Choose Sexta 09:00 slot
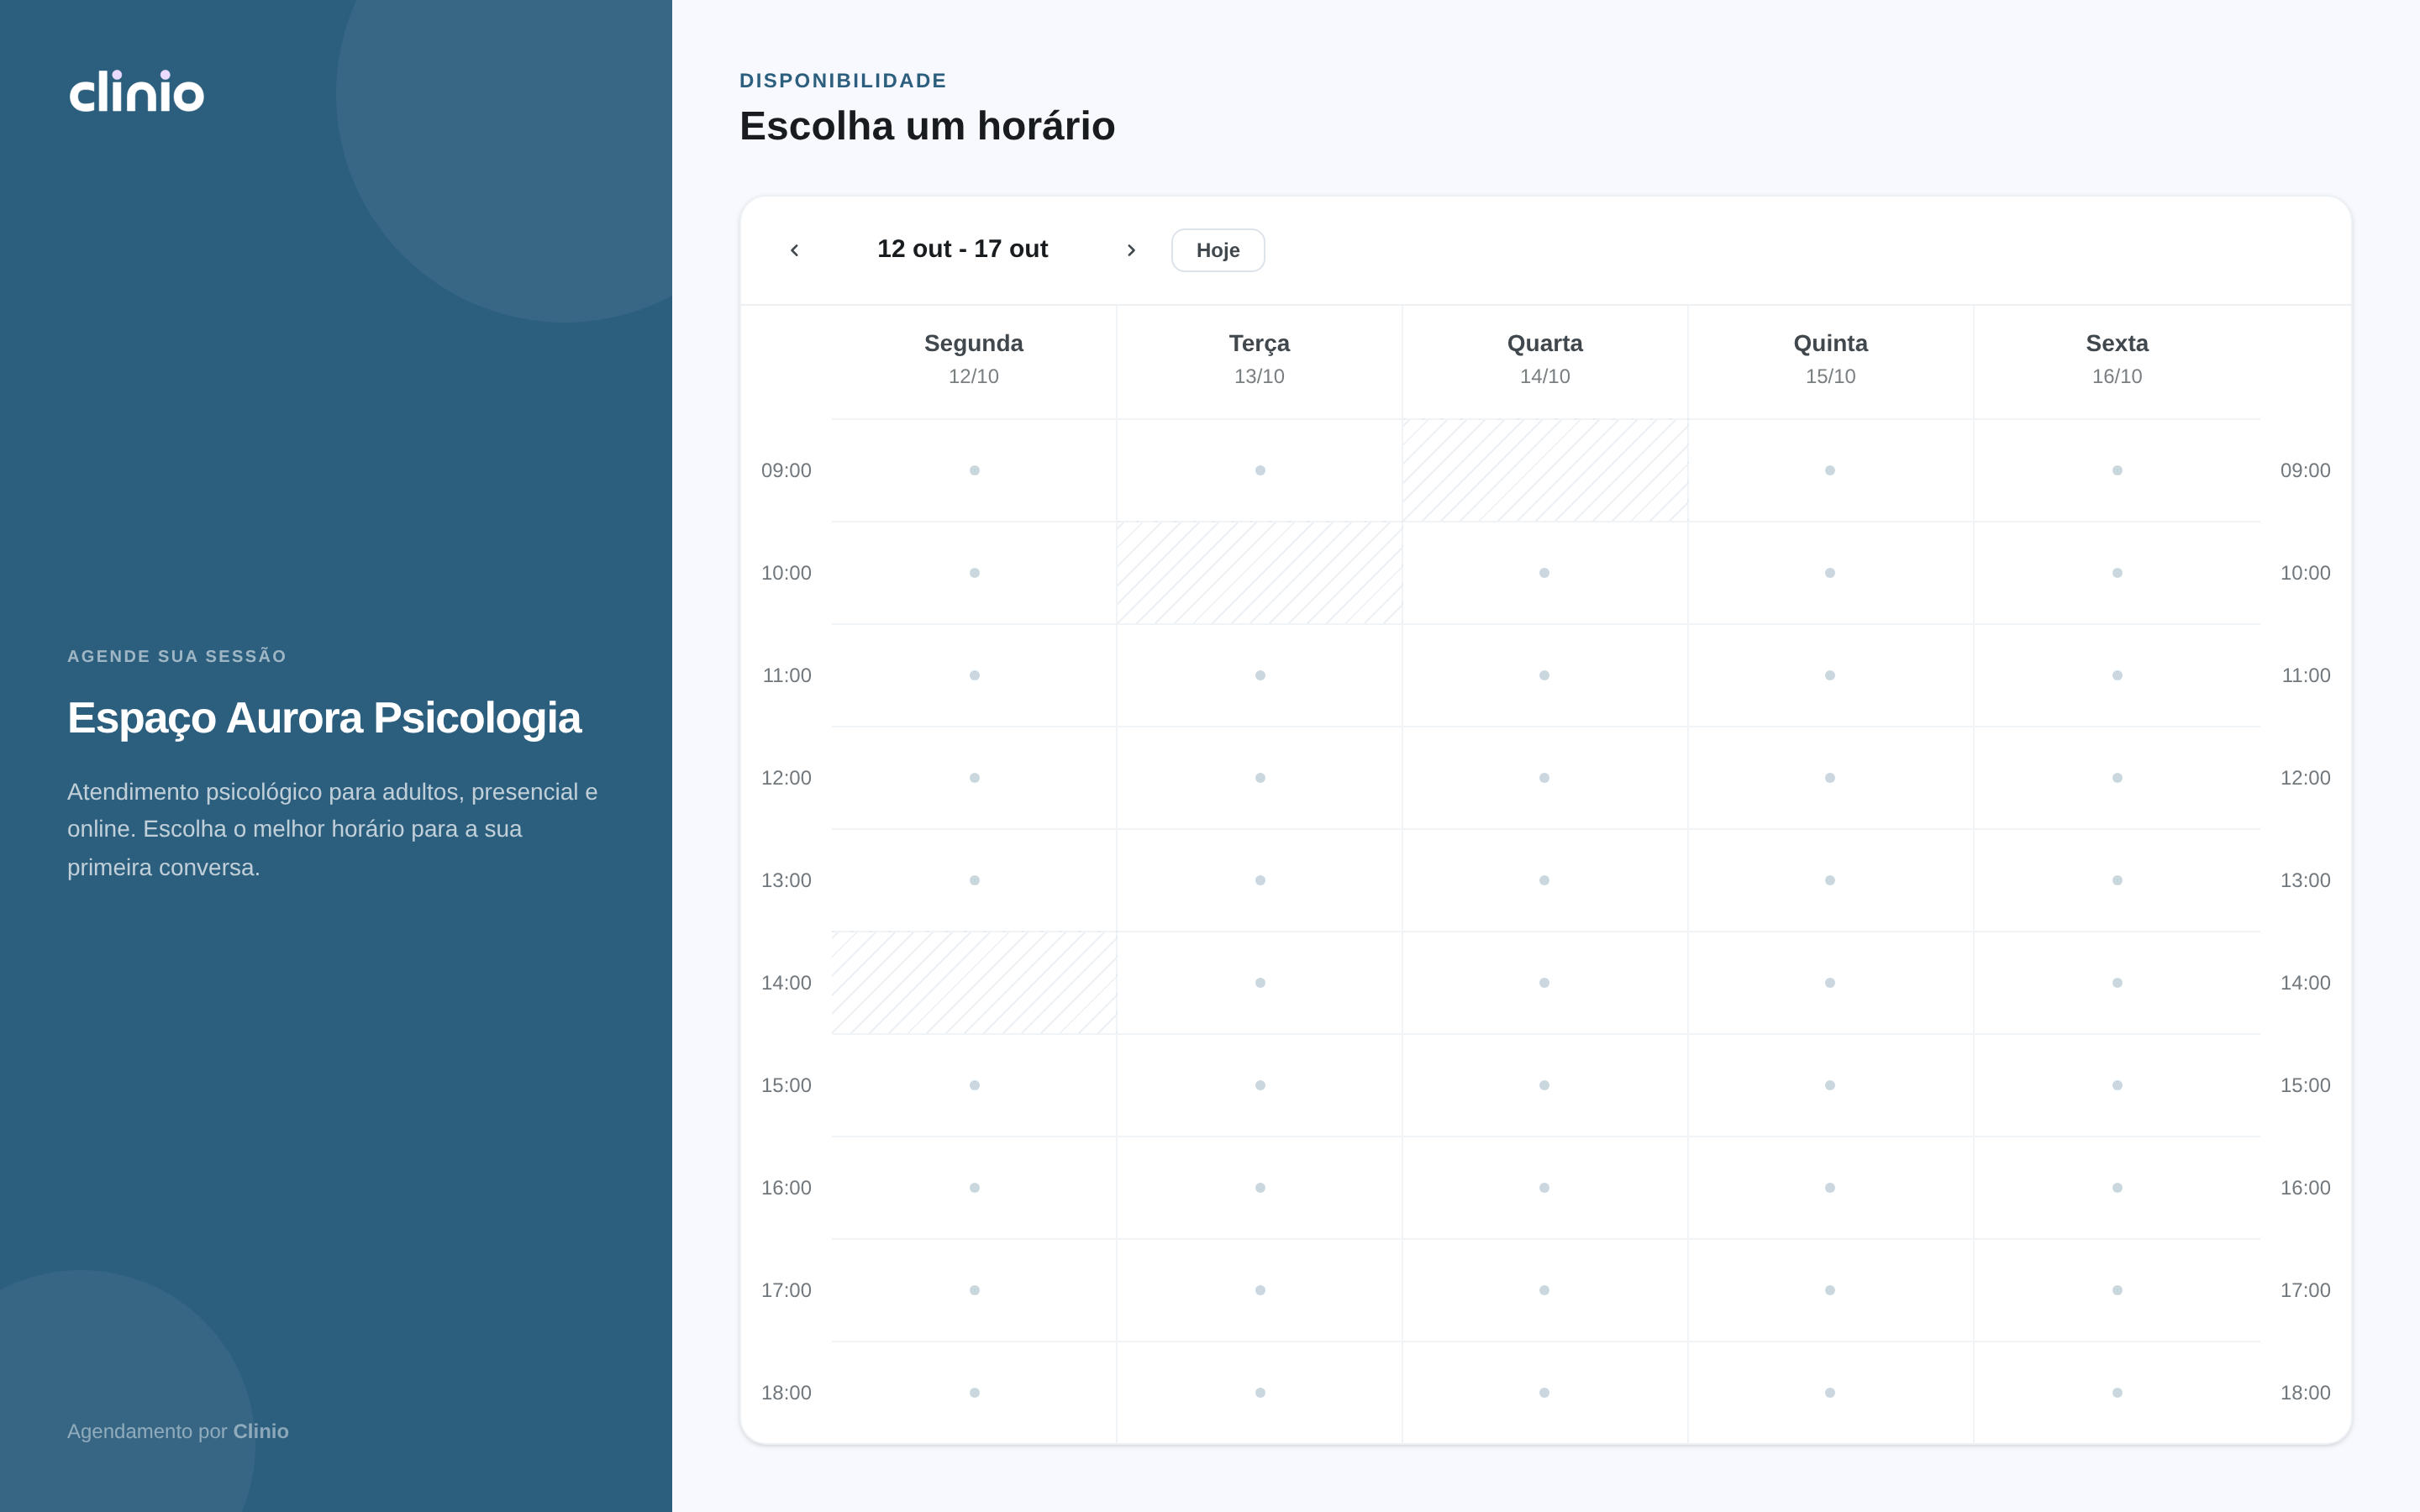The width and height of the screenshot is (2420, 1512). tap(2117, 470)
